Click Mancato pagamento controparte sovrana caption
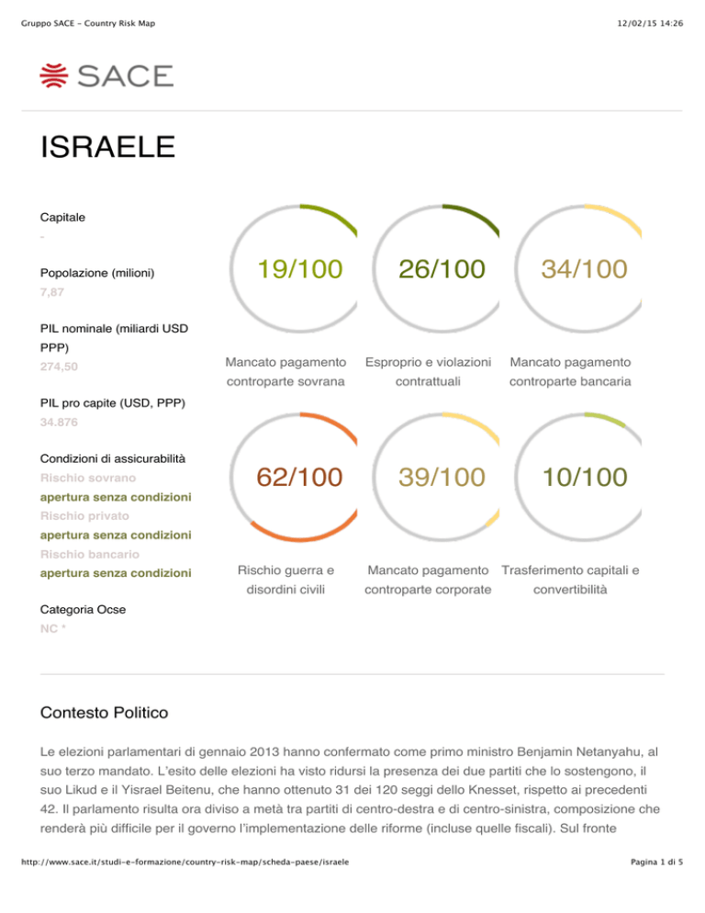Viewport: 705px width, 913px height. tap(285, 371)
